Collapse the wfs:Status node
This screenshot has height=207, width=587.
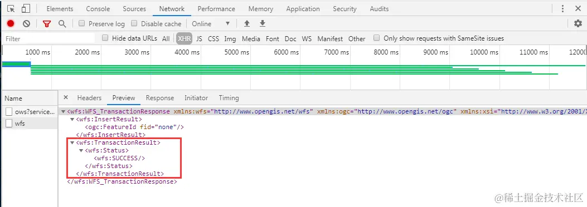tap(81, 150)
